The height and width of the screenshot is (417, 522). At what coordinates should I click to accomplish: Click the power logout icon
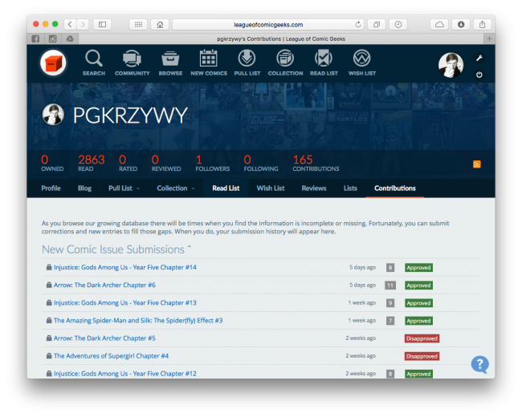click(479, 75)
